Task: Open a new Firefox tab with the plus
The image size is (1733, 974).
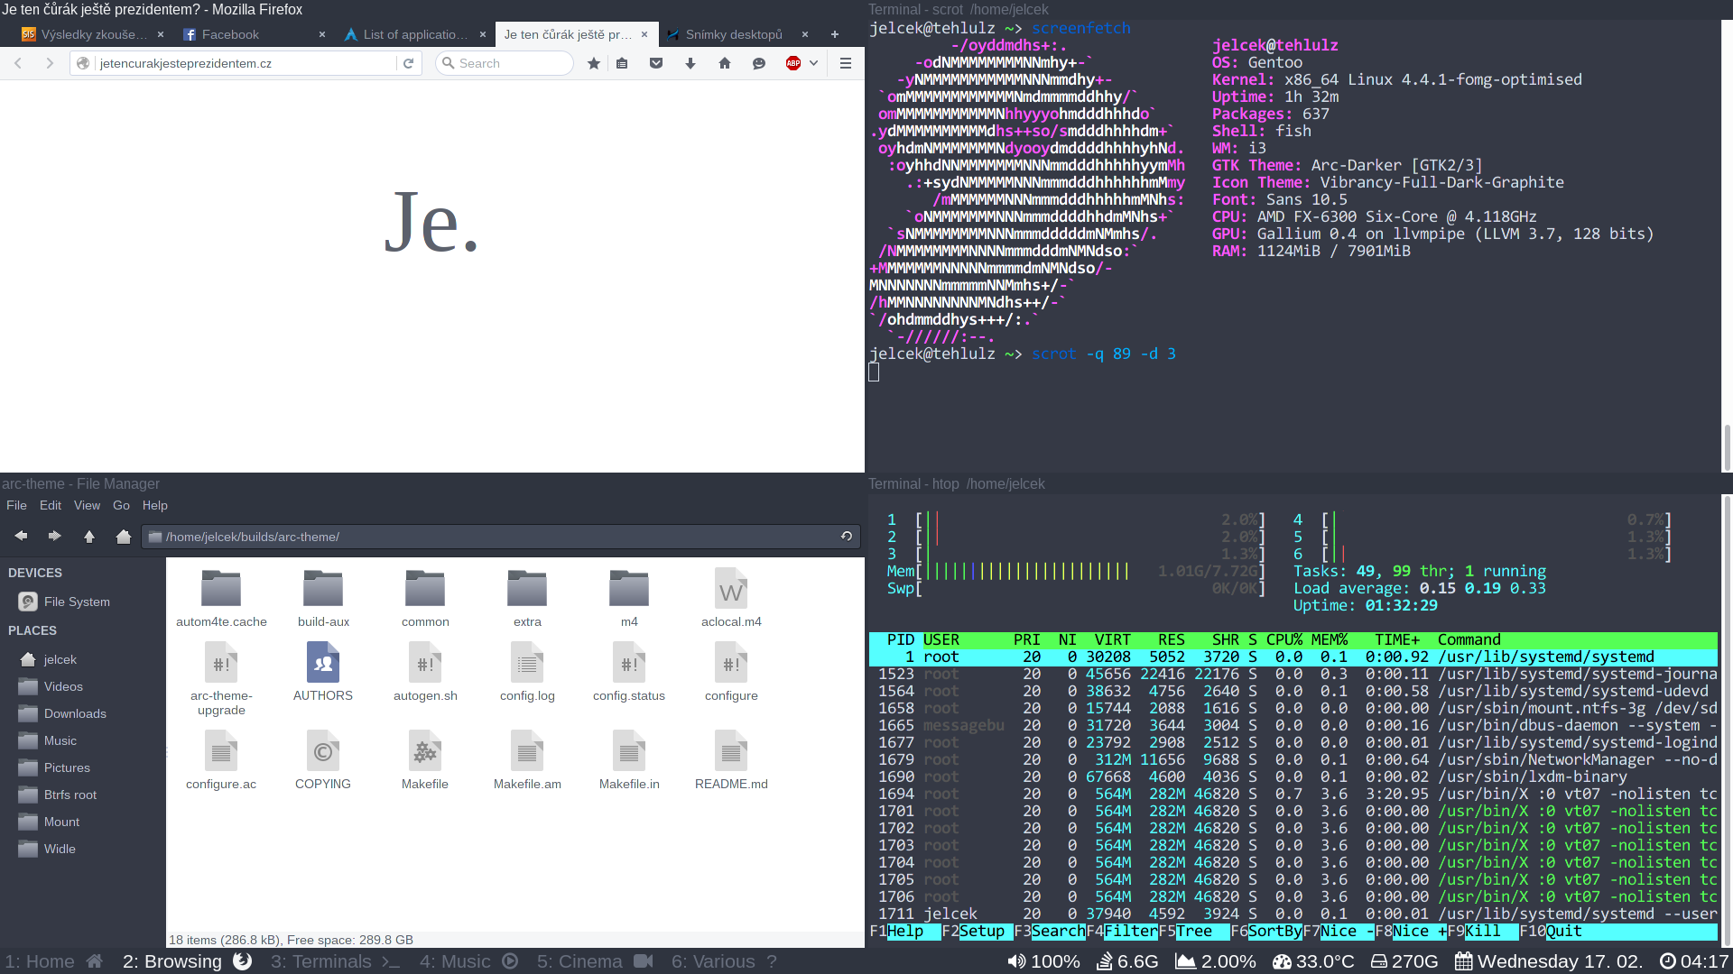Action: 835,34
